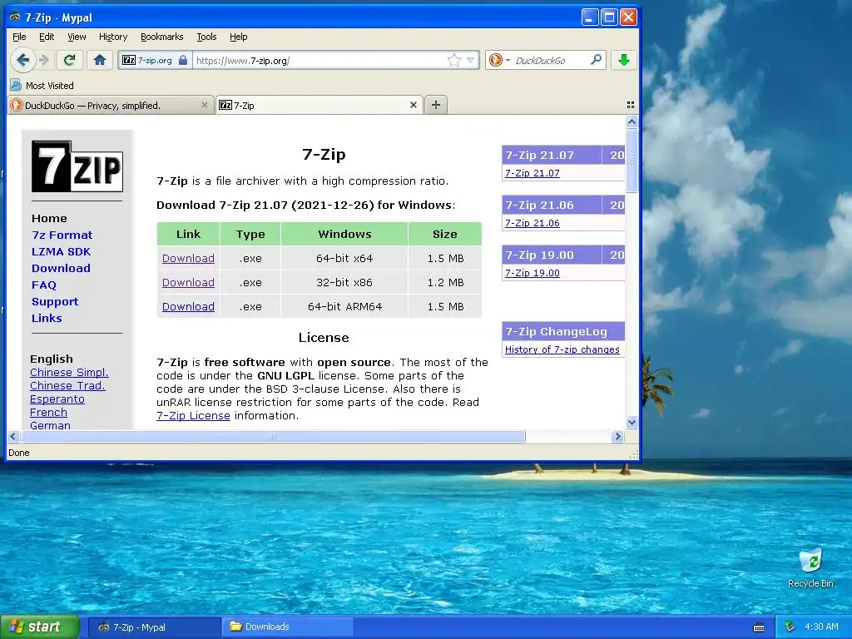
Task: Click the forward navigation arrow
Action: point(44,60)
